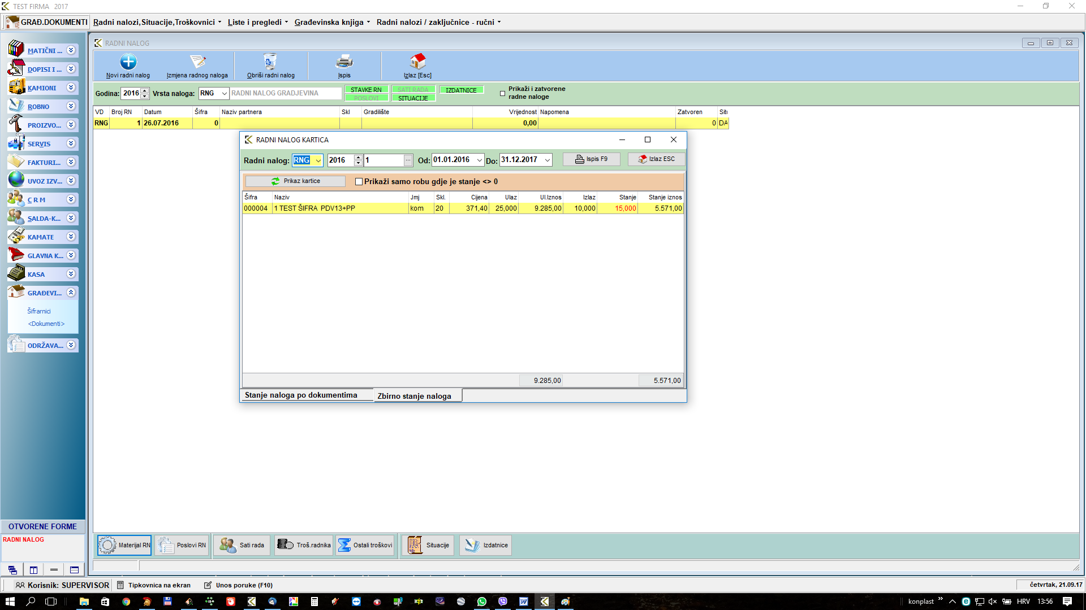Open Windows Start menu
This screenshot has height=610, width=1086.
pos(10,602)
